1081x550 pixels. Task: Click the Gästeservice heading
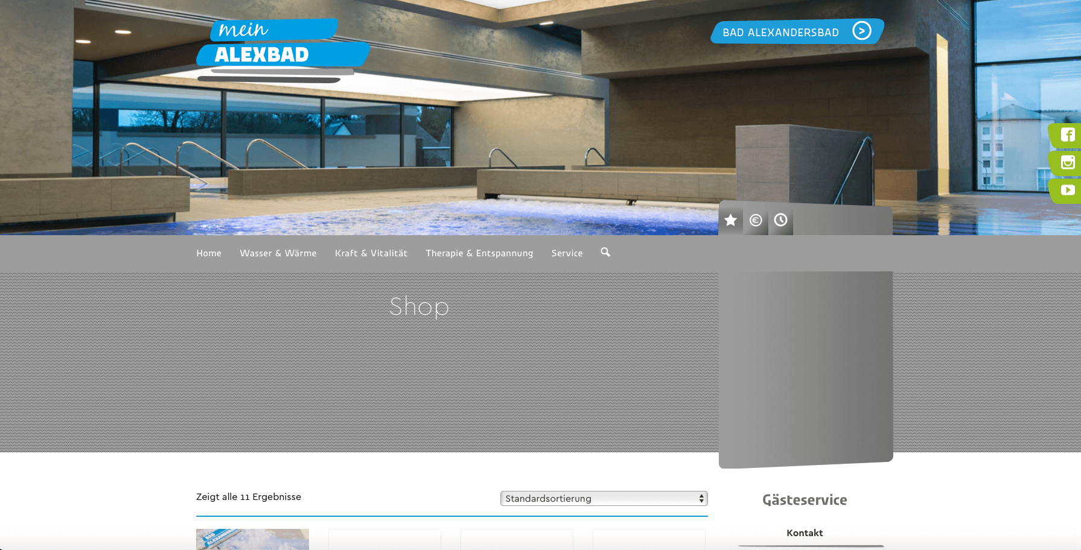(805, 500)
